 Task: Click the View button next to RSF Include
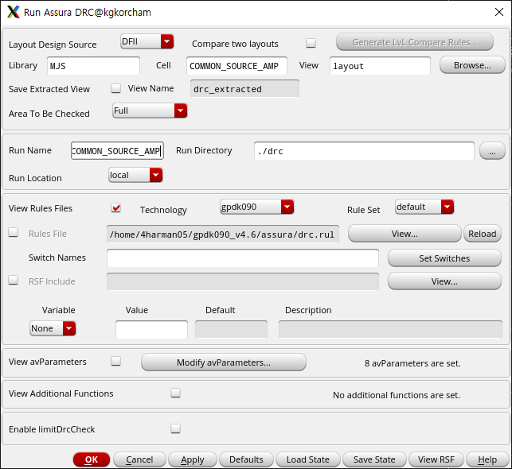click(444, 281)
